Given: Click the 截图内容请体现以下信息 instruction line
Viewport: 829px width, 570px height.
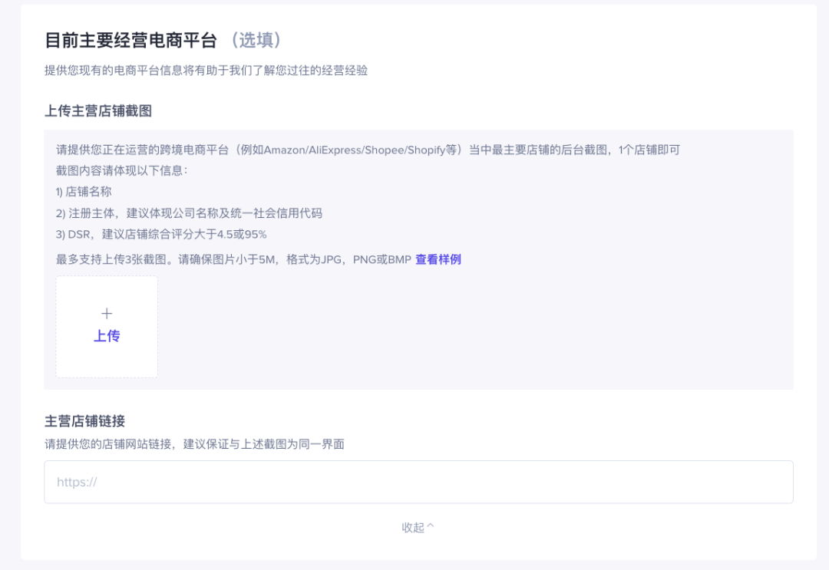Looking at the screenshot, I should [x=121, y=170].
